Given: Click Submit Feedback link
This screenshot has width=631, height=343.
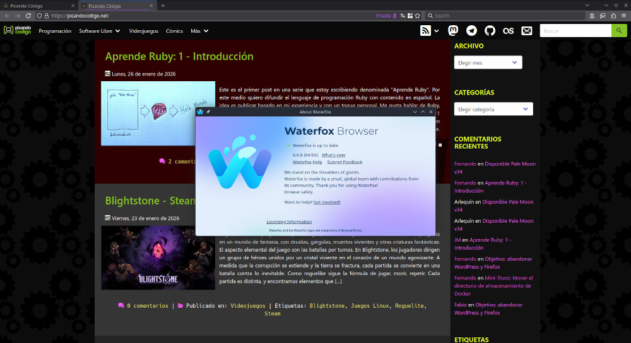Looking at the screenshot, I should (345, 162).
